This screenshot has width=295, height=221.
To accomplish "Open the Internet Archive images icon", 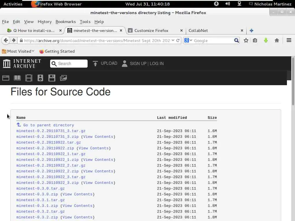I will click(63, 78).
